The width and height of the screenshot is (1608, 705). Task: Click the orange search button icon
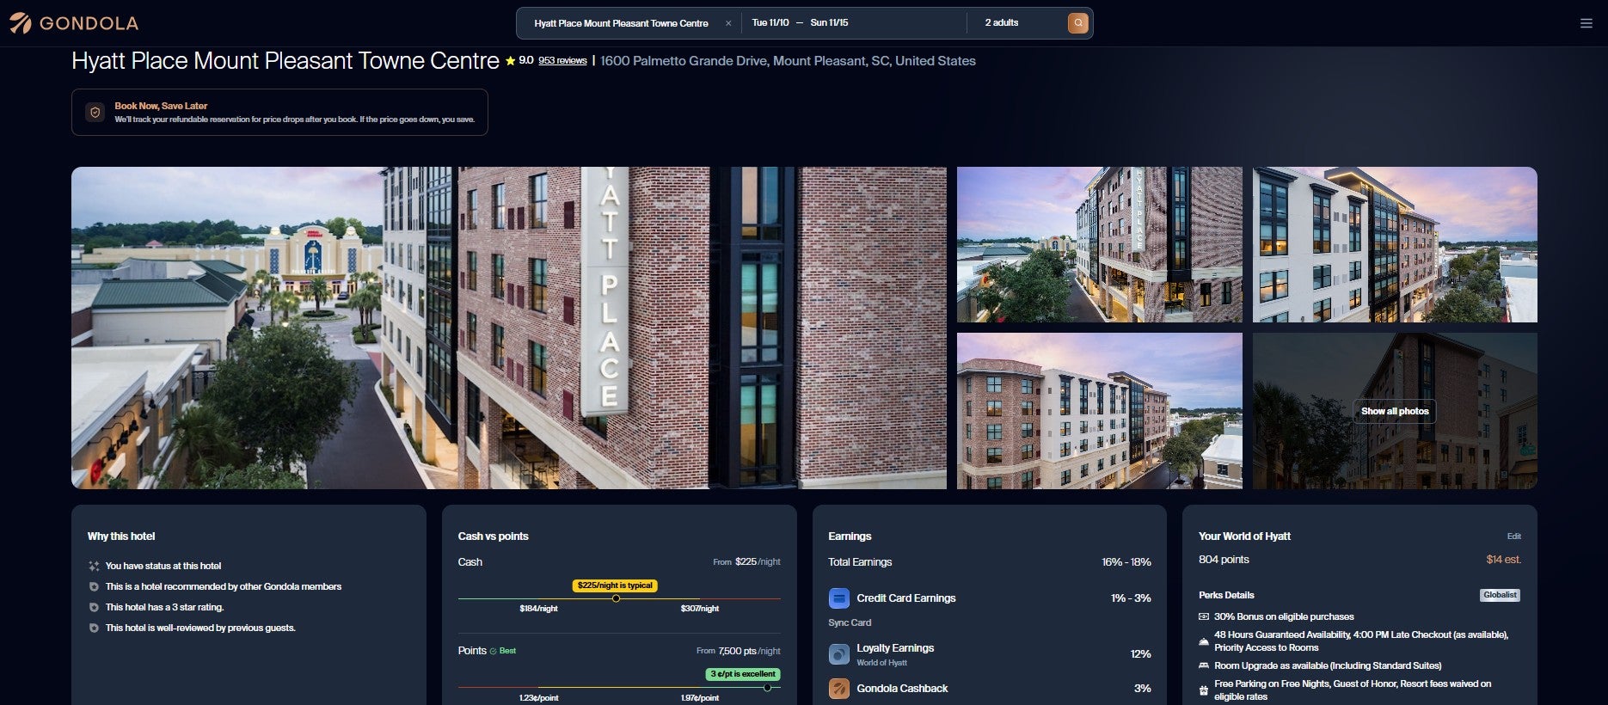[1077, 23]
